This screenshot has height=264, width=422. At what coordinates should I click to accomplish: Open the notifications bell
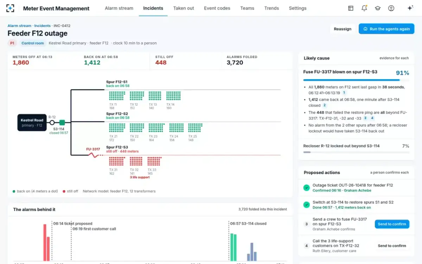(x=364, y=8)
